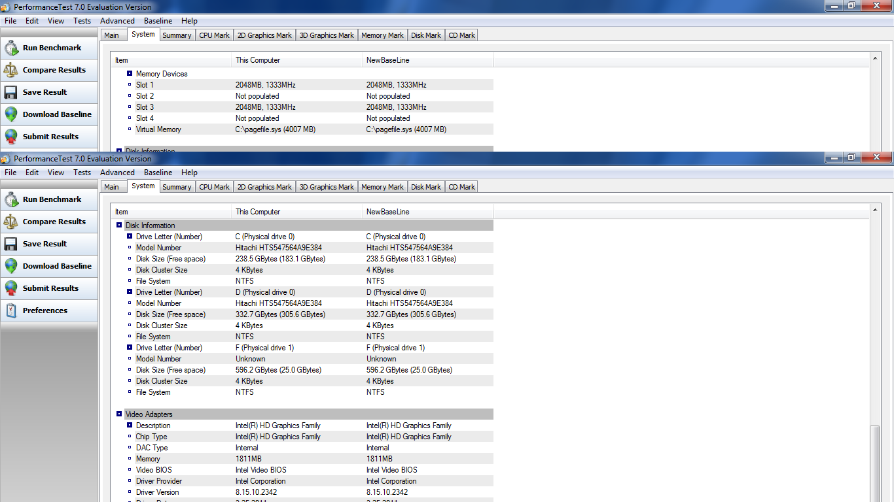
Task: Click the 'Unknown' model number under This Computer
Action: [x=251, y=359]
